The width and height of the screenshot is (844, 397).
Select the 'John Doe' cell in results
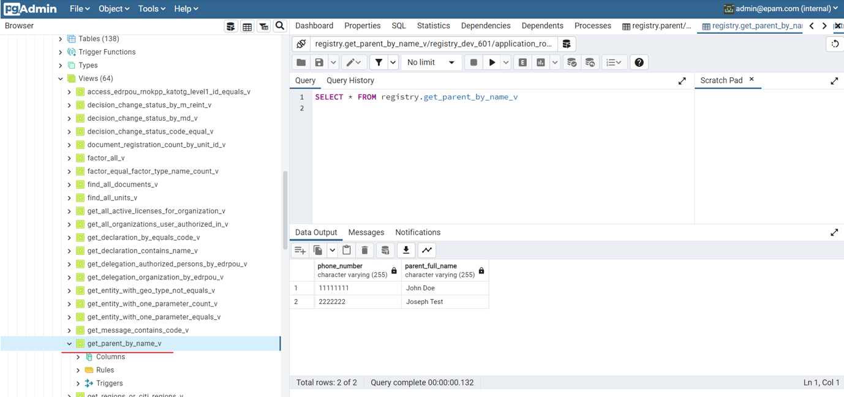(445, 288)
